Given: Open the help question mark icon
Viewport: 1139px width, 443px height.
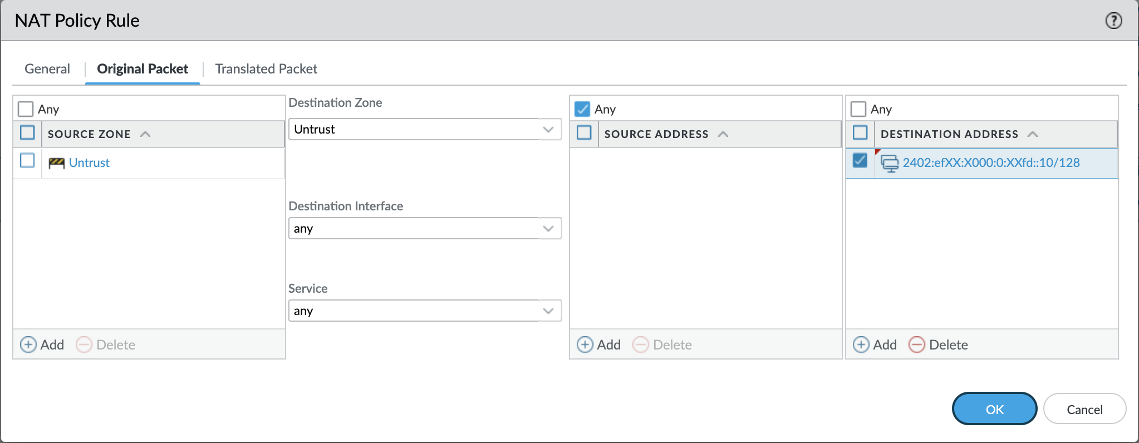Looking at the screenshot, I should [1113, 21].
